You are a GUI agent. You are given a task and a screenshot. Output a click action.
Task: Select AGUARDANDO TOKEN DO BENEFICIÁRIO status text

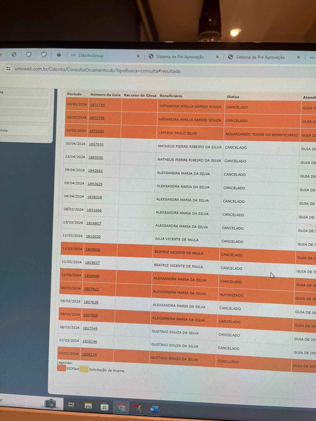(x=262, y=135)
